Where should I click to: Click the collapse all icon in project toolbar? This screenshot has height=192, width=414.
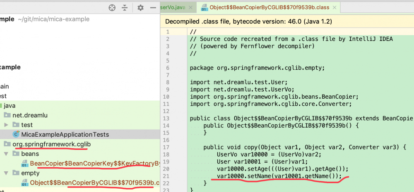tap(125, 8)
